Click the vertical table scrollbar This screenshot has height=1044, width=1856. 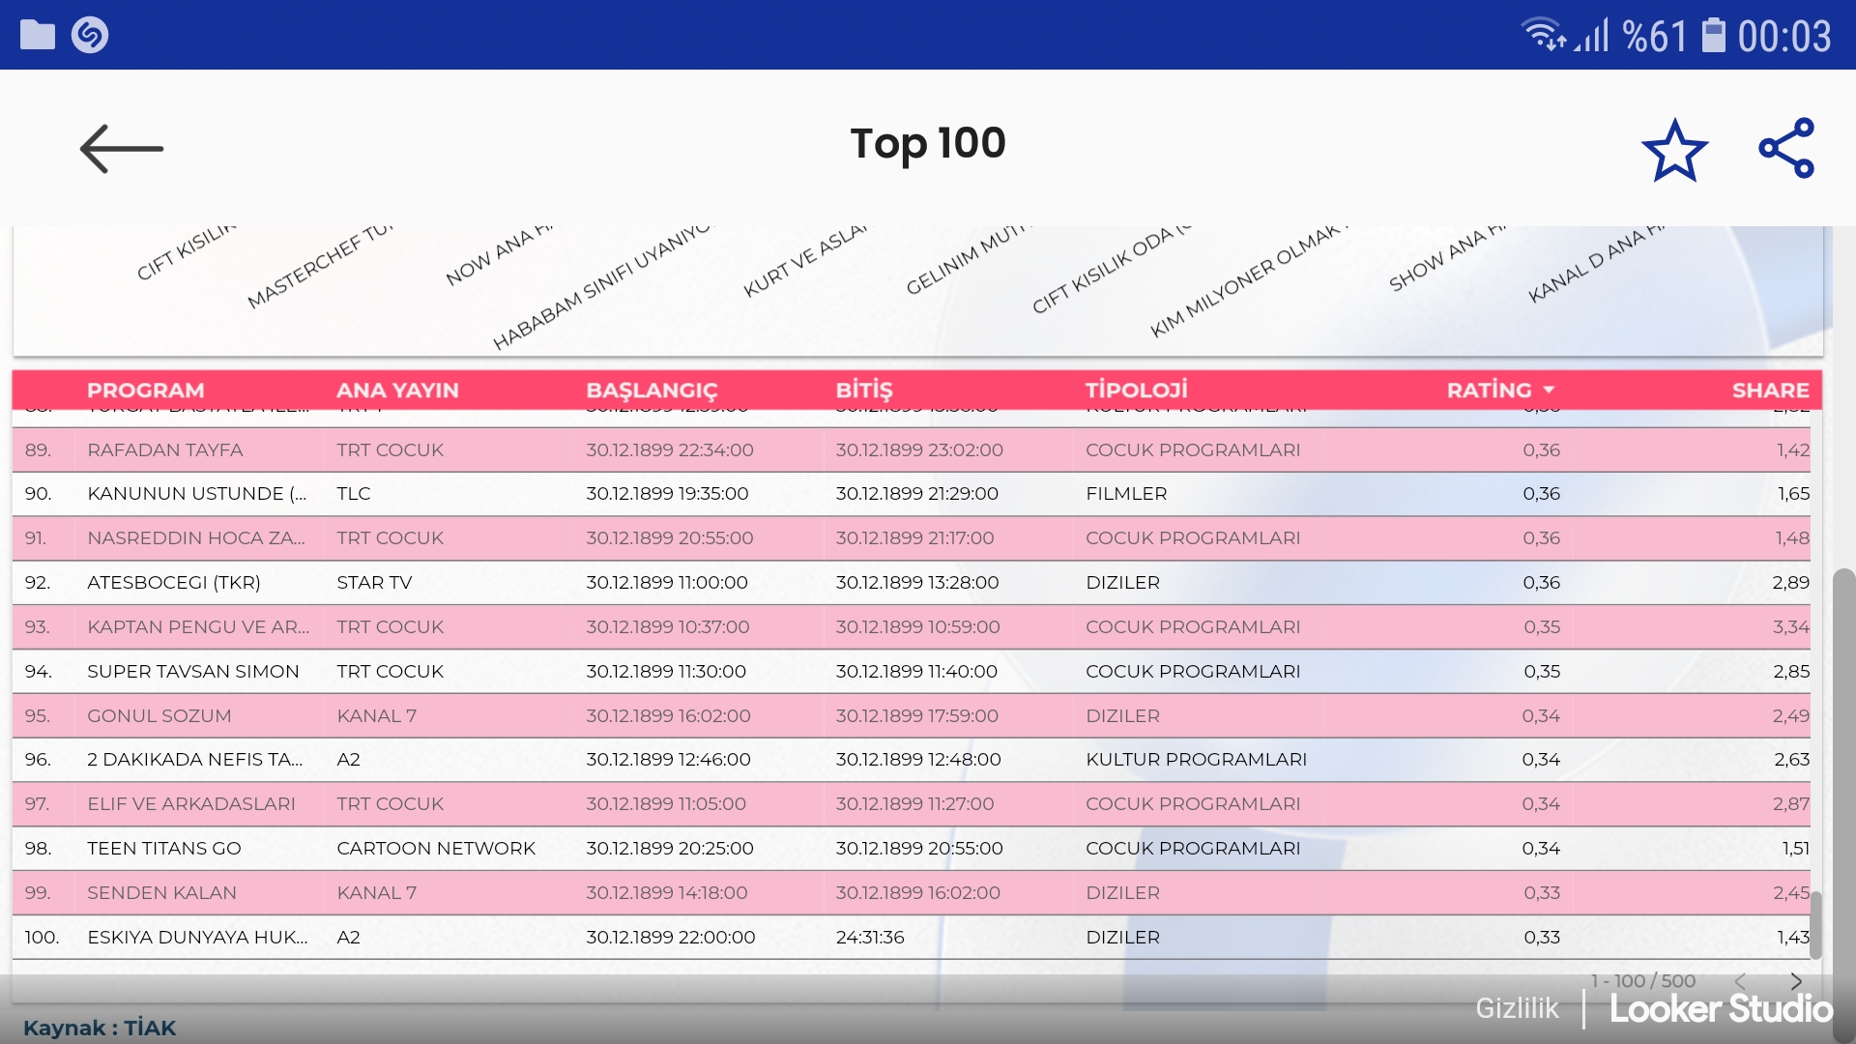click(x=1816, y=923)
